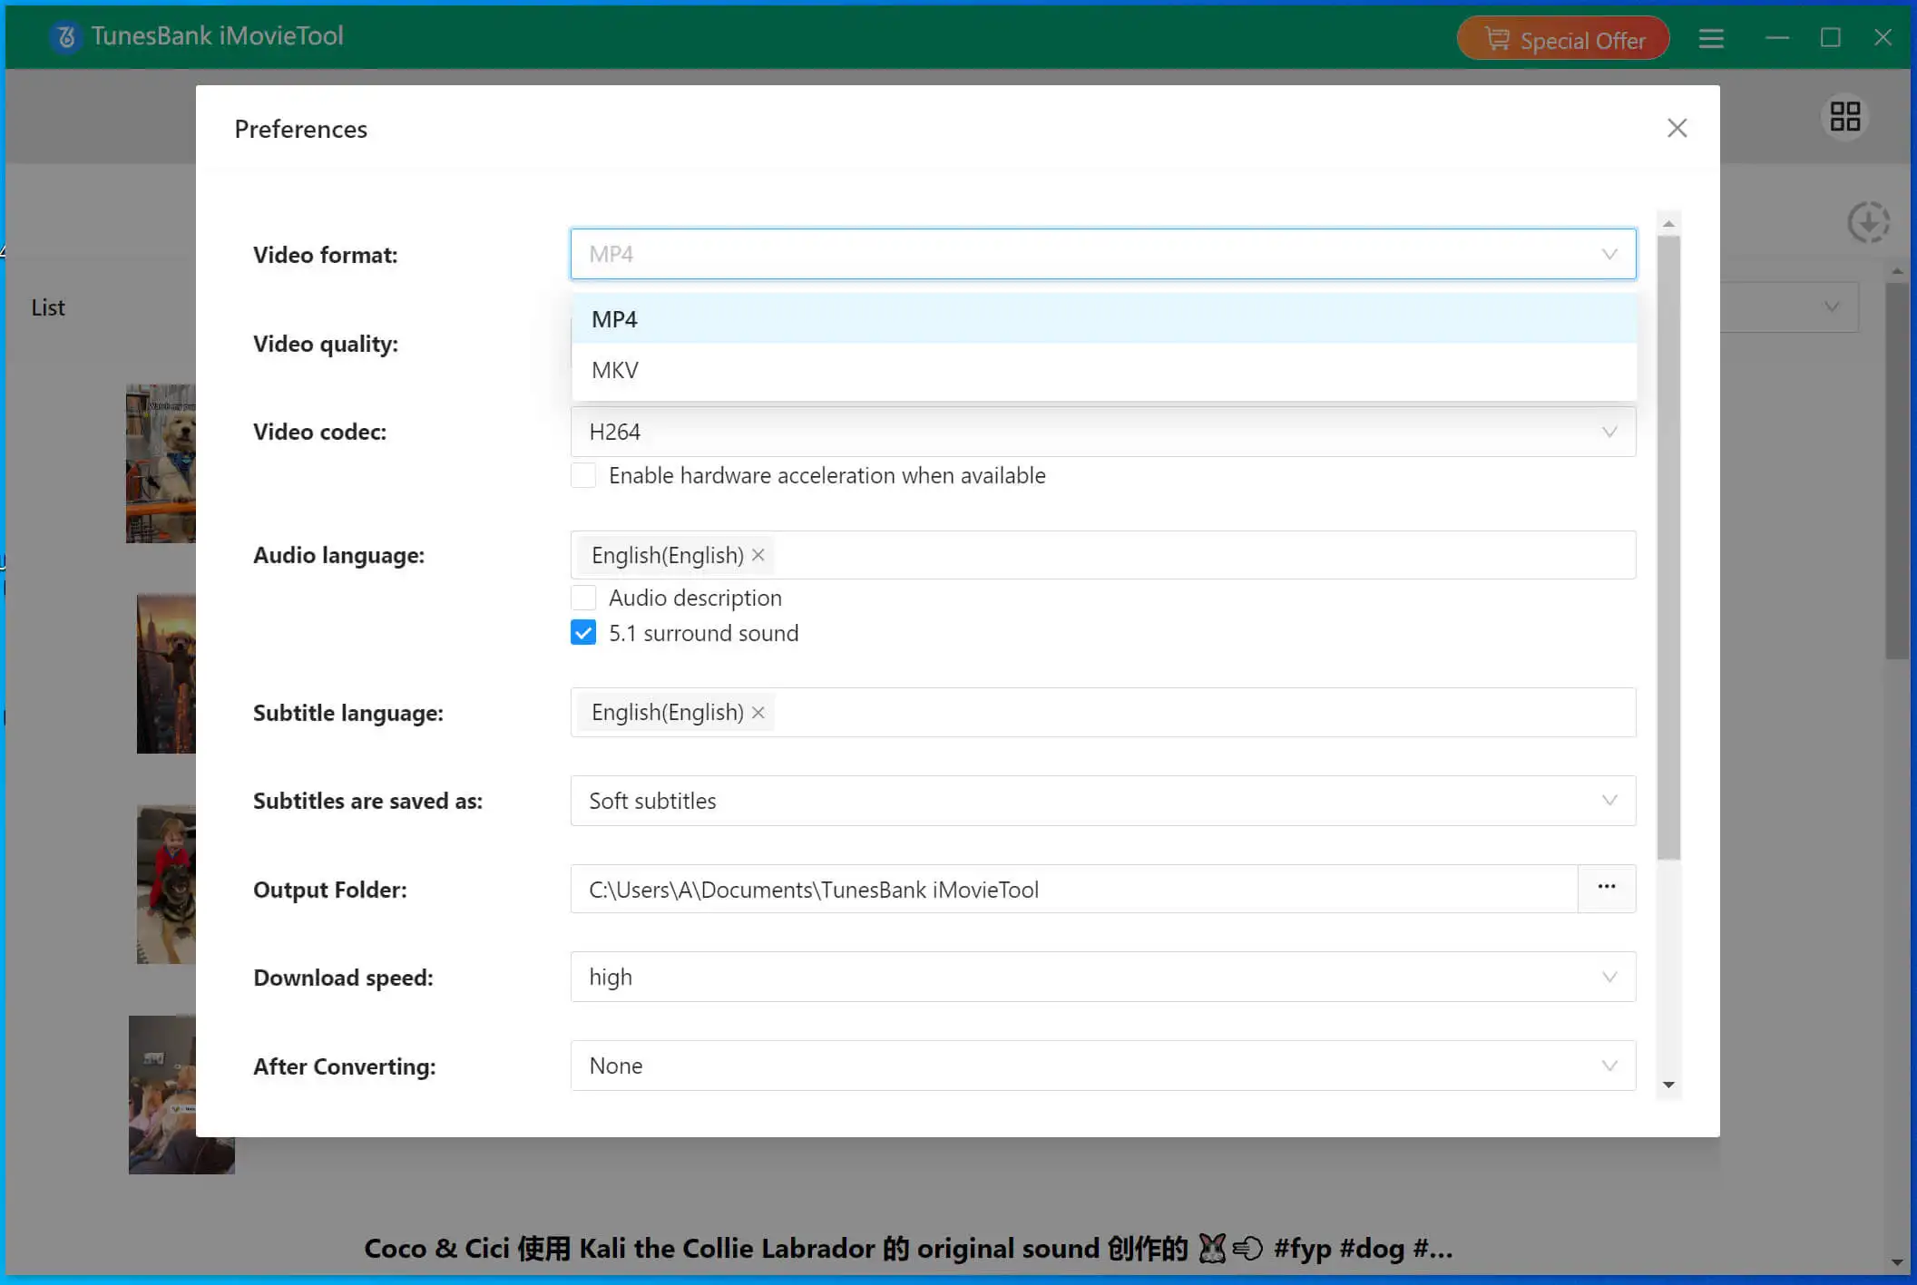This screenshot has width=1917, height=1285.
Task: Open the download queue circular arrow icon
Action: (1869, 223)
